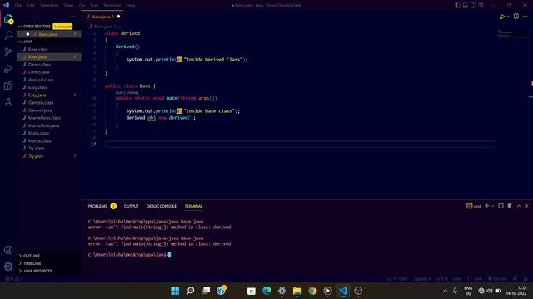Open Easy.java in the file tree
Viewport: 533px width, 299px height.
[x=49, y=95]
